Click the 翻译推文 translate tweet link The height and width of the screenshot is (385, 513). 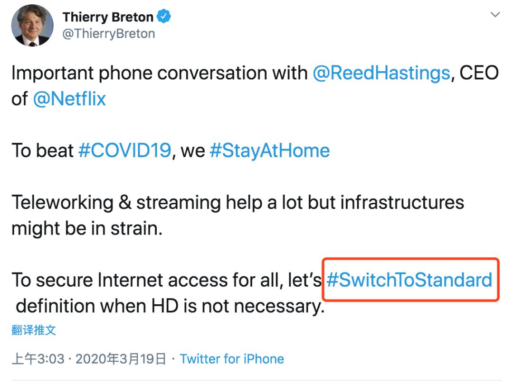pos(34,330)
